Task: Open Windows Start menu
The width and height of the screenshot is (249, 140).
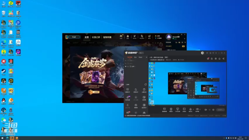Action: [x=2, y=138]
